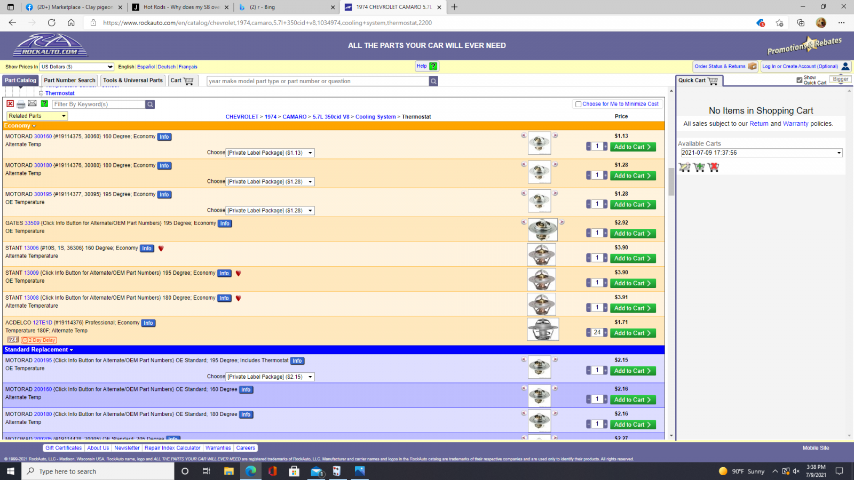
Task: Click the keyword filter magnifier search icon
Action: click(x=151, y=105)
